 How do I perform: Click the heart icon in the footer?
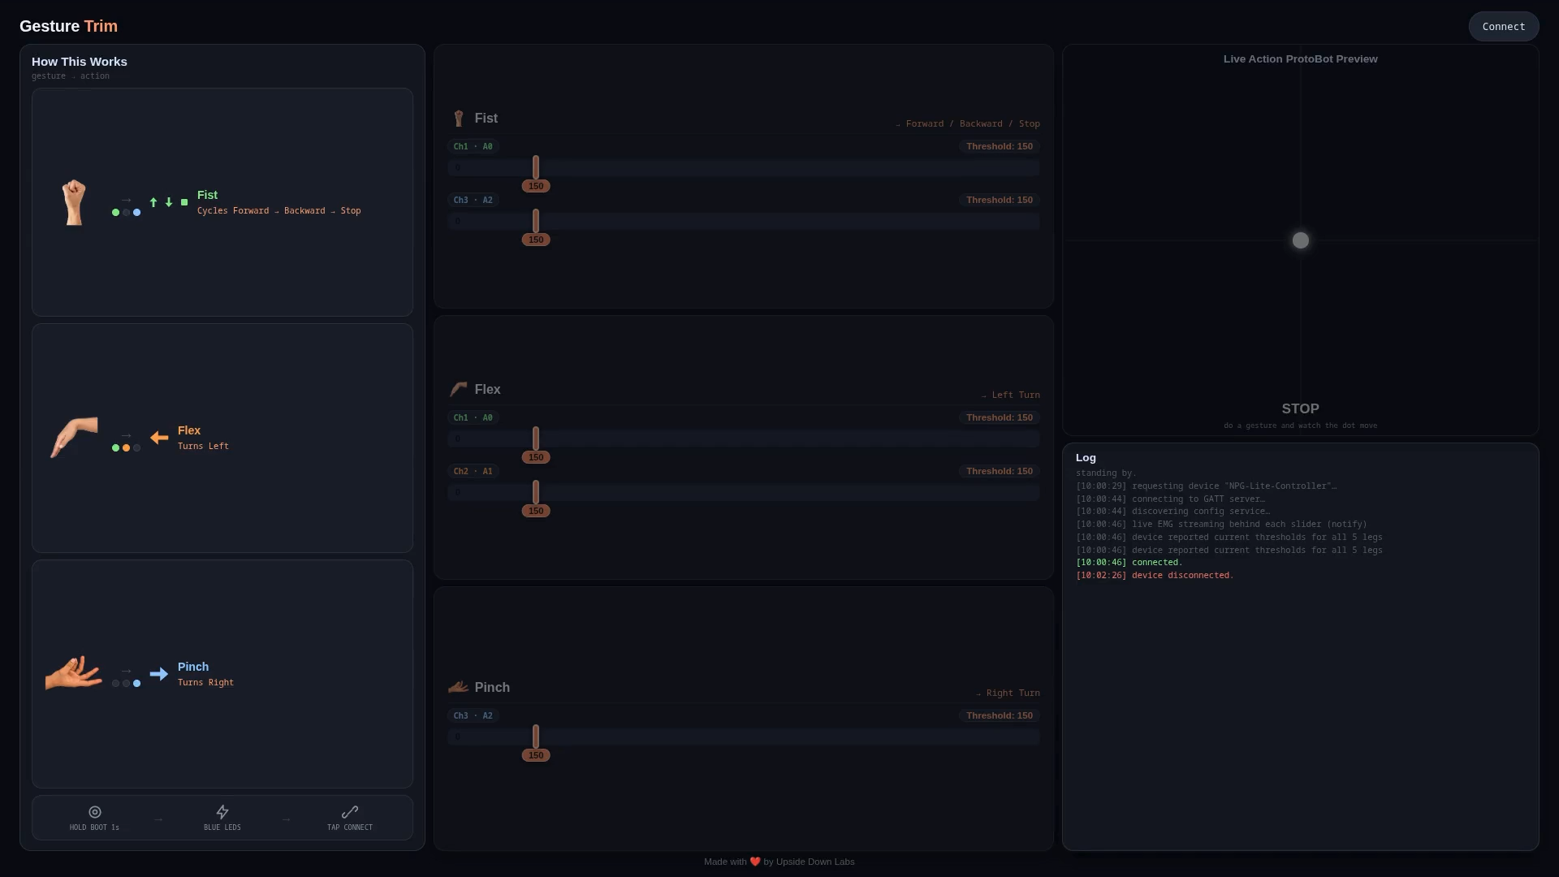755,862
